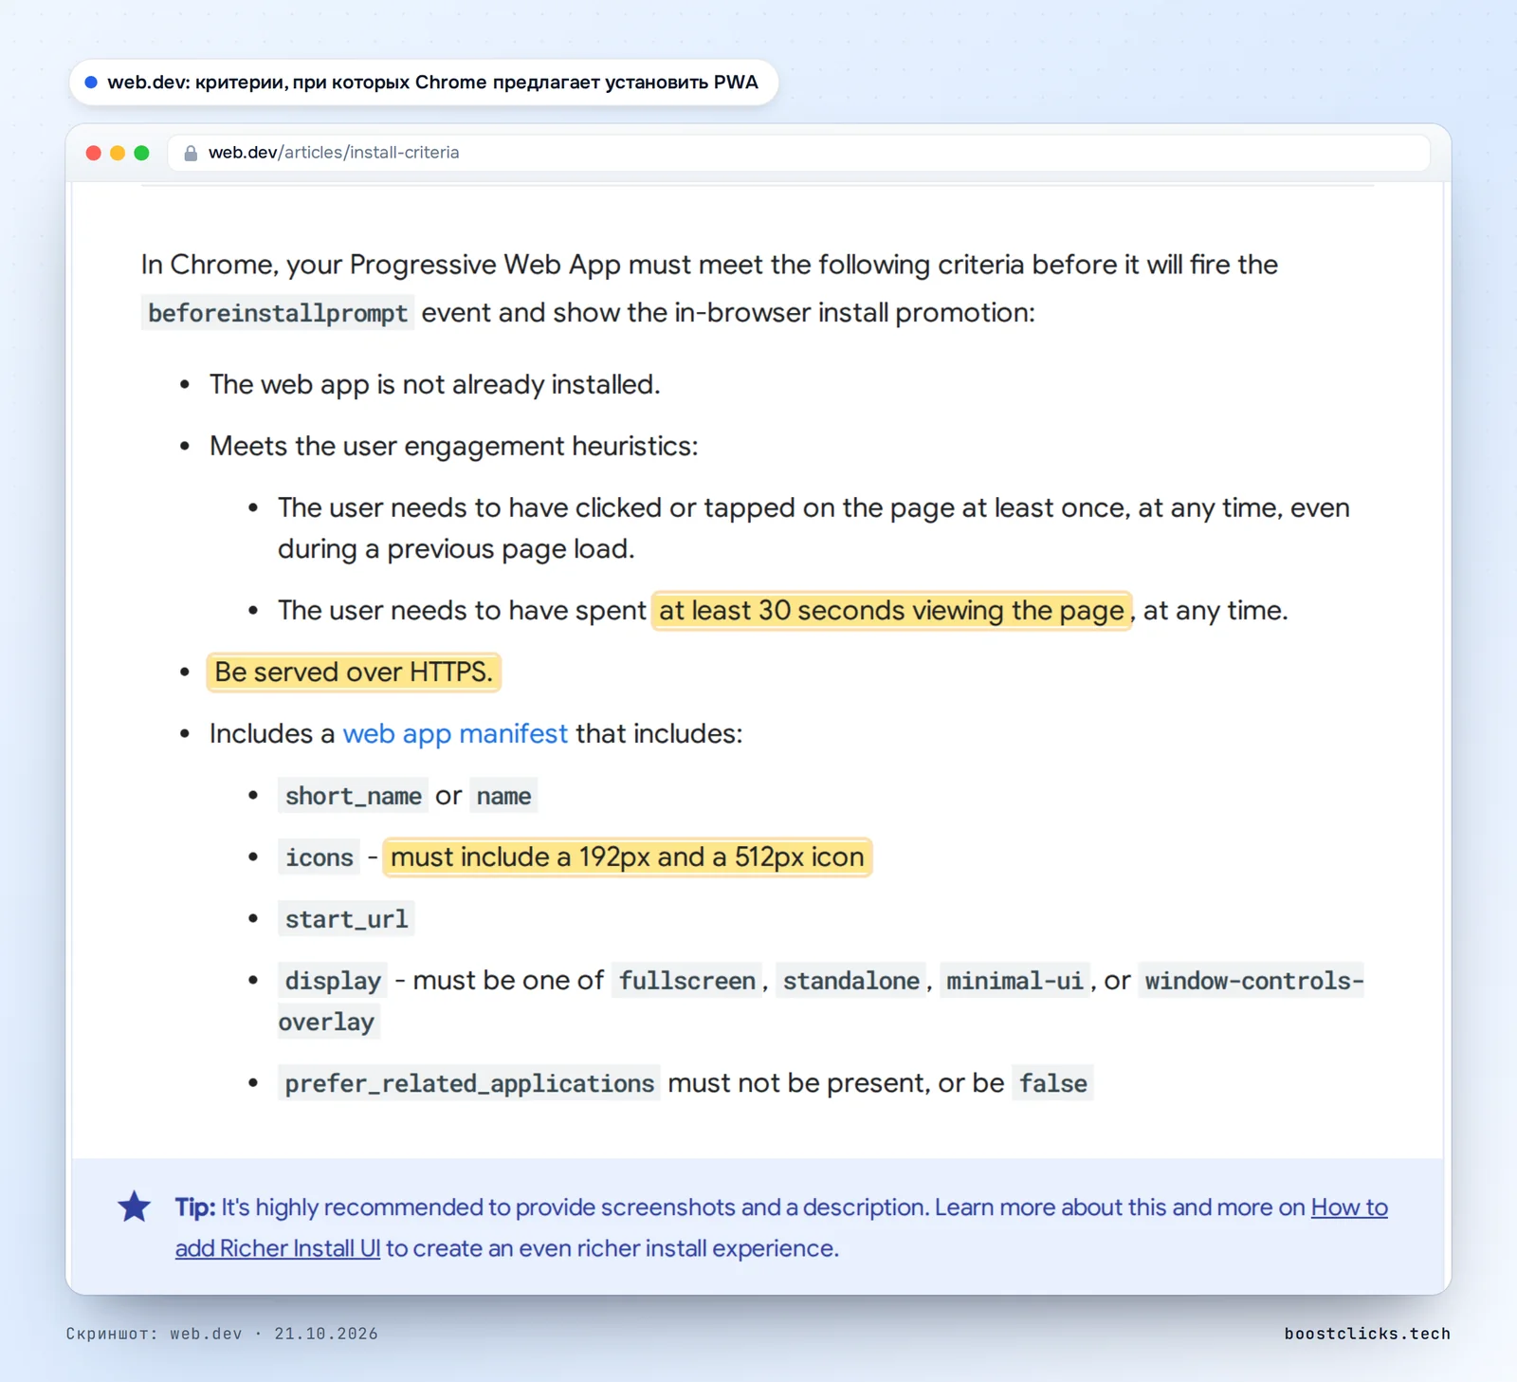Click the minimal-ui code value
This screenshot has height=1382, width=1517.
[1014, 981]
